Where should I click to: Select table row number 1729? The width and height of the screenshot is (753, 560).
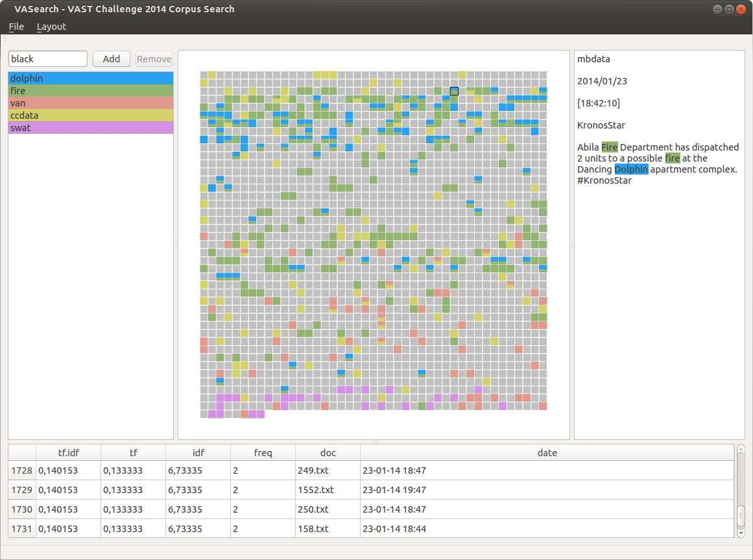click(x=22, y=490)
